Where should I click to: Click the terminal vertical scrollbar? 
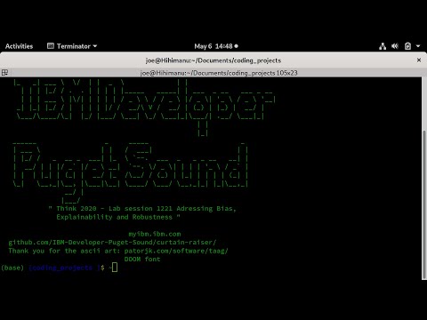(x=424, y=204)
